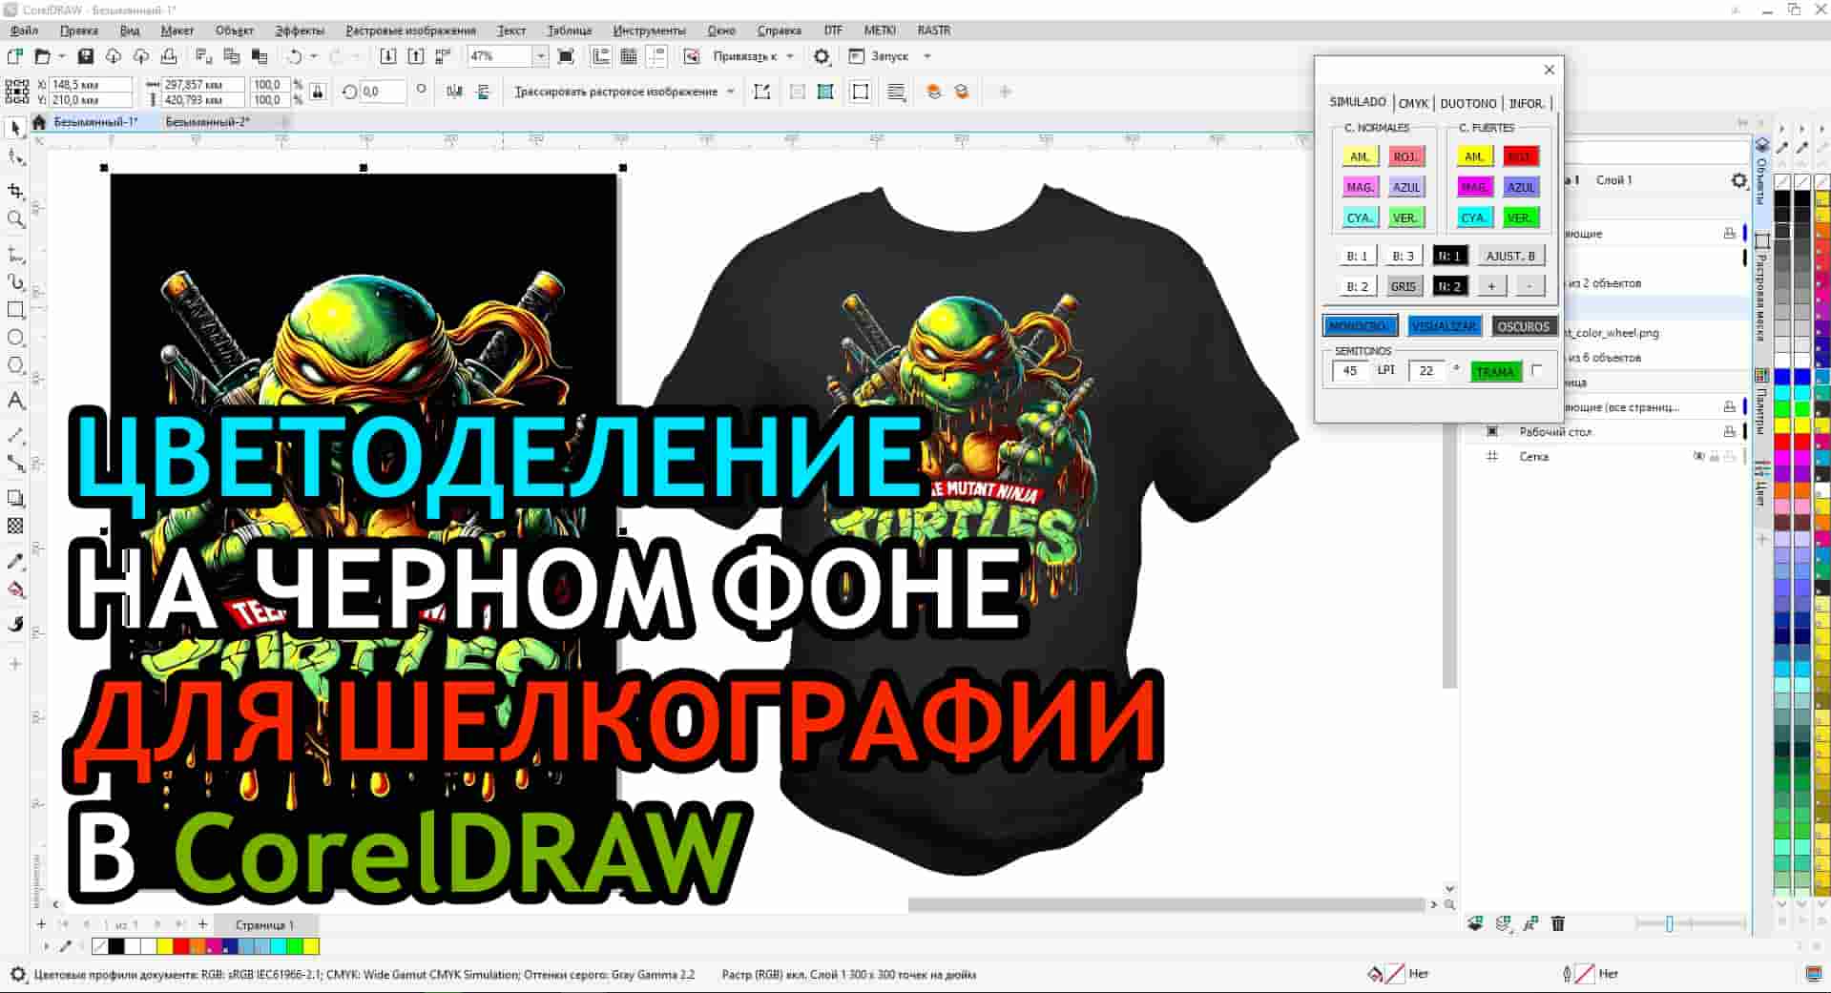Image resolution: width=1831 pixels, height=993 pixels.
Task: Select the Crop tool in toolbox
Action: point(15,191)
